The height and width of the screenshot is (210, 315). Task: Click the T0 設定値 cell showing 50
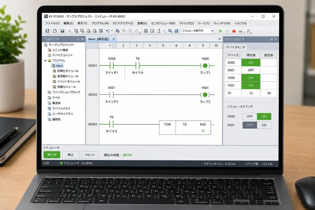[x=269, y=93]
